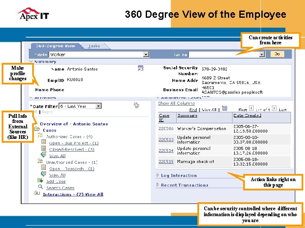Click View All link under Authorized Cases

pyautogui.click(x=57, y=156)
